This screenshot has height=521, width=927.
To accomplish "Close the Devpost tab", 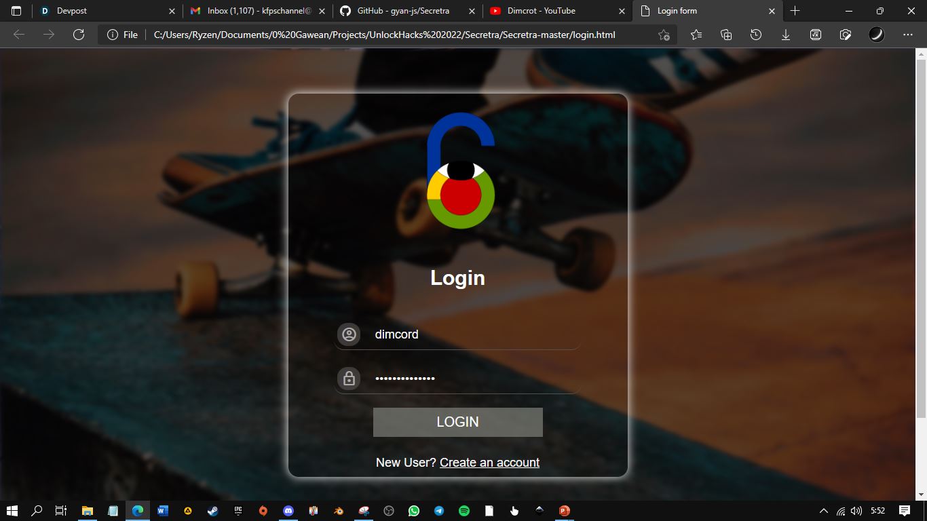I will (x=172, y=11).
